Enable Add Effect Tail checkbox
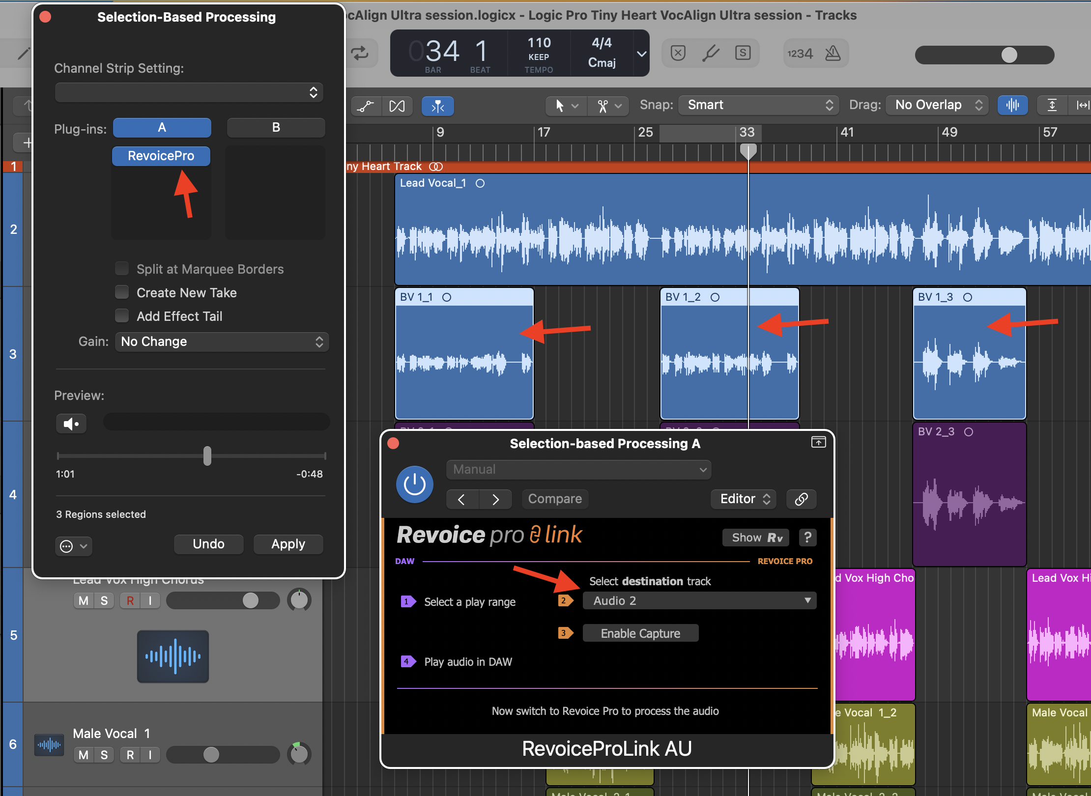 click(122, 316)
